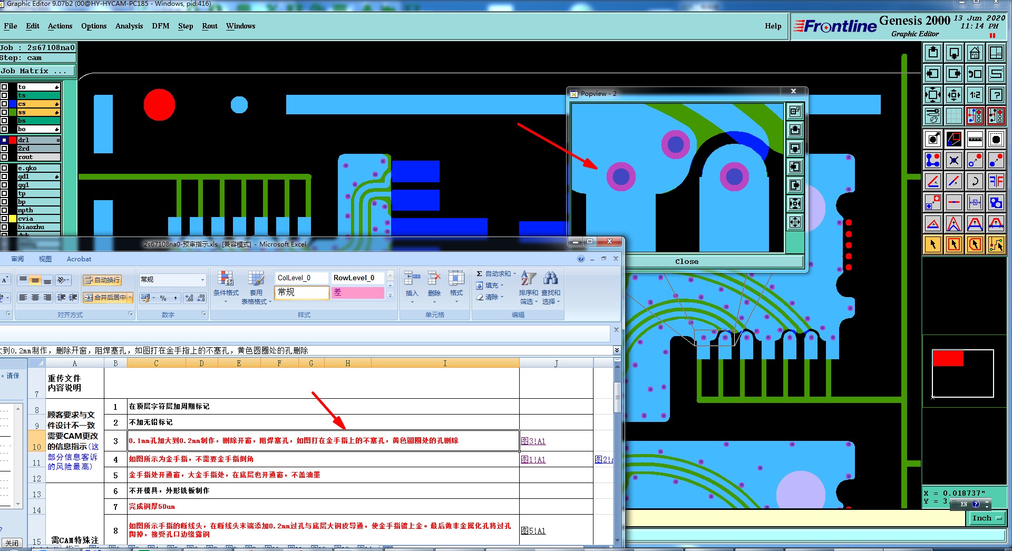The height and width of the screenshot is (551, 1012).
Task: Open the Actions menu
Action: pos(60,26)
